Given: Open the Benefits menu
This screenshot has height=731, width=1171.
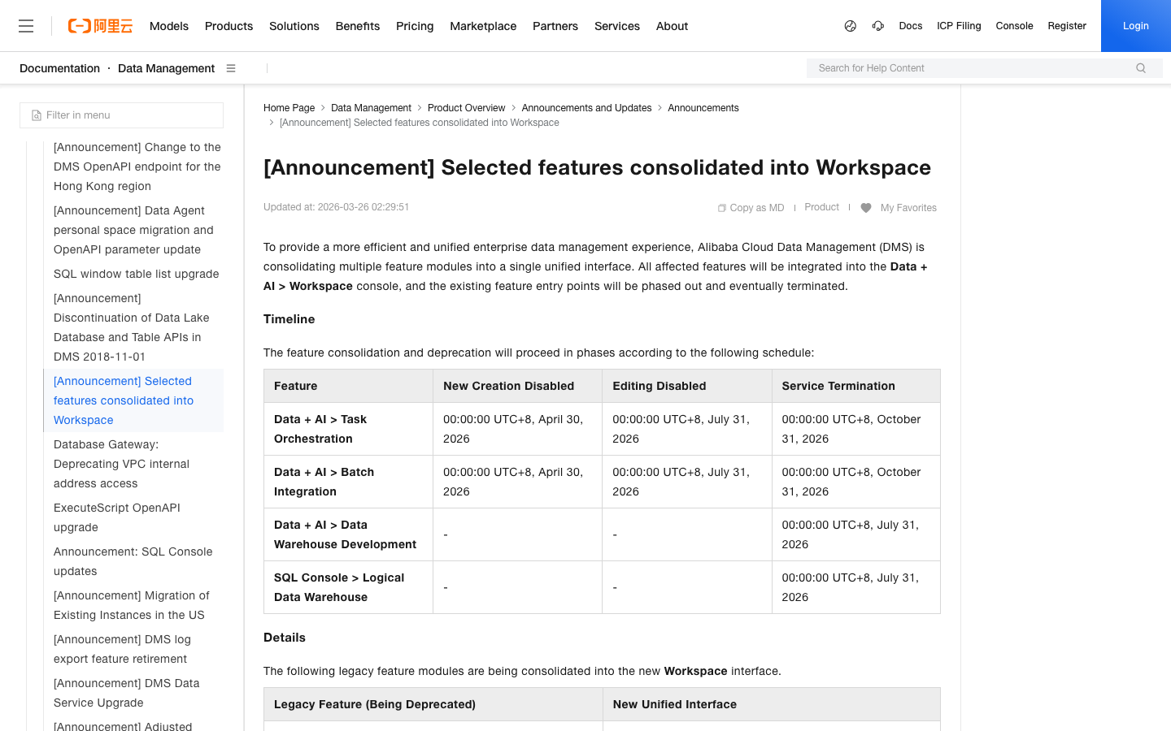Looking at the screenshot, I should (358, 26).
